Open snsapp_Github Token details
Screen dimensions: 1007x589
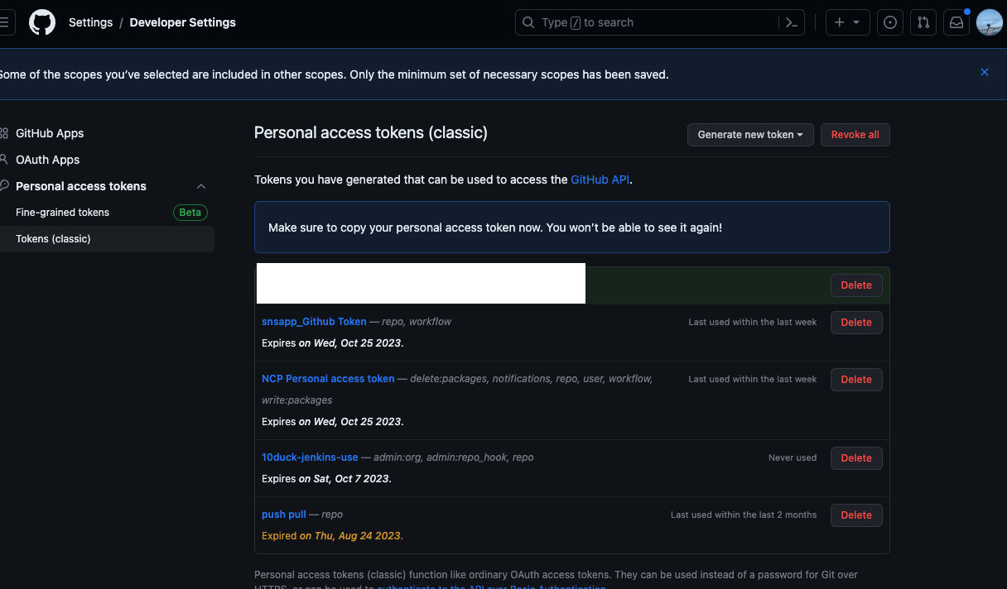tap(314, 322)
